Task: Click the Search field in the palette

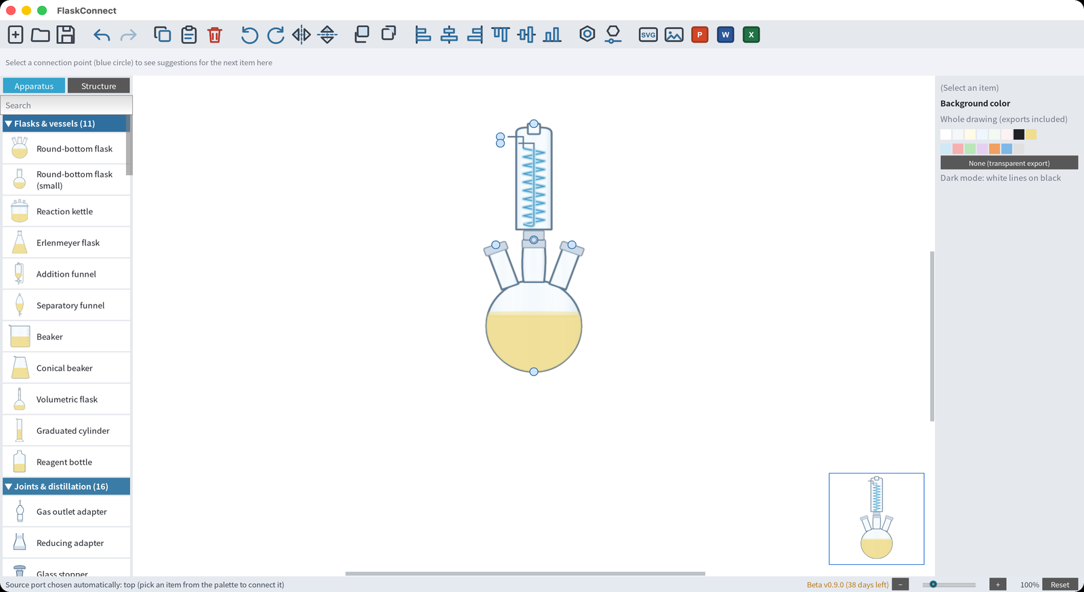Action: point(66,105)
